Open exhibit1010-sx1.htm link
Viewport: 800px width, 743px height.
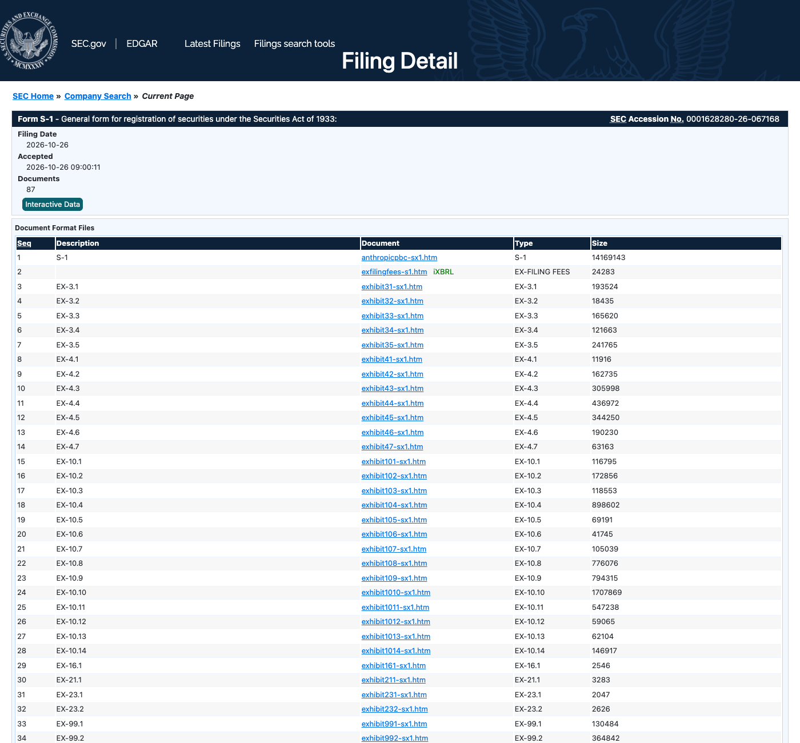[x=396, y=593]
